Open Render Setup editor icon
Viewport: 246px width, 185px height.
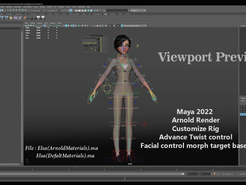click(91, 10)
